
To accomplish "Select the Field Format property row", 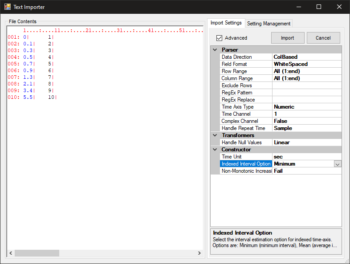I will click(246, 64).
